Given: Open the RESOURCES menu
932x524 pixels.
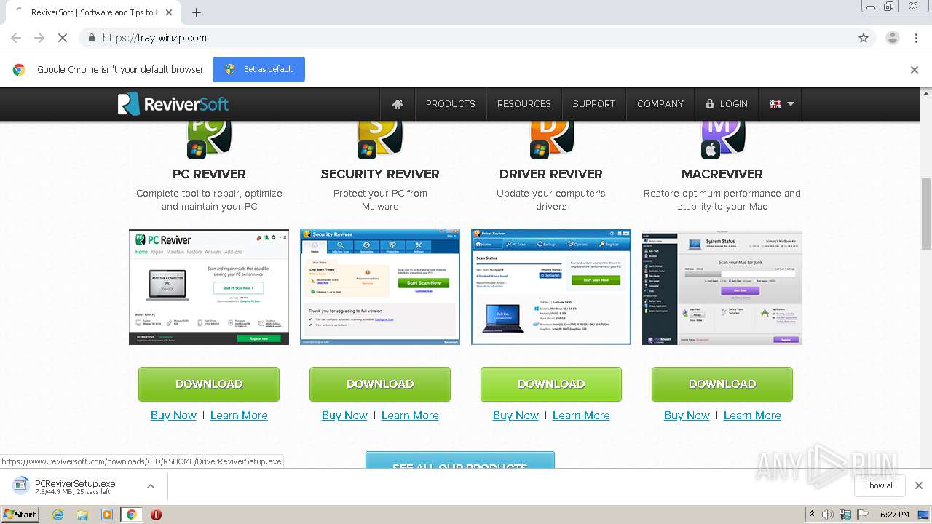Looking at the screenshot, I should point(524,104).
